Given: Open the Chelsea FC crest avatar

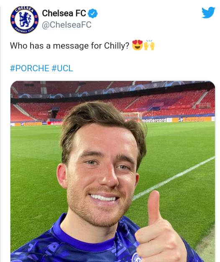Looking at the screenshot, I should [24, 20].
